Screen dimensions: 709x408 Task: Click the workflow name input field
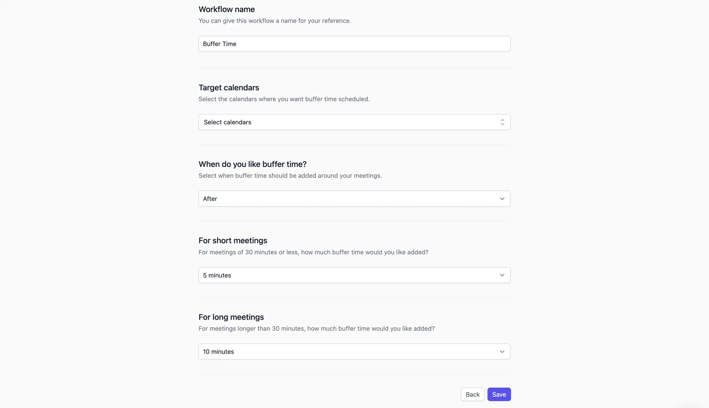(x=354, y=44)
